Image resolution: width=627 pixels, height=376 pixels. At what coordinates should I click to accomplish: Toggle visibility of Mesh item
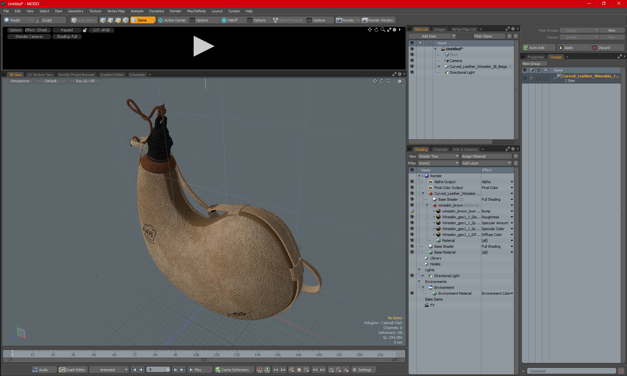coord(412,55)
